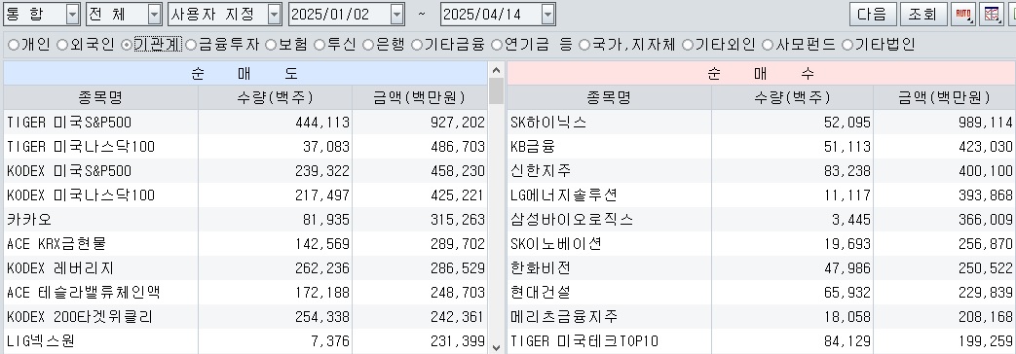This screenshot has height=354, width=1016.
Task: Select the 신한지주 row
Action: pyautogui.click(x=762, y=171)
